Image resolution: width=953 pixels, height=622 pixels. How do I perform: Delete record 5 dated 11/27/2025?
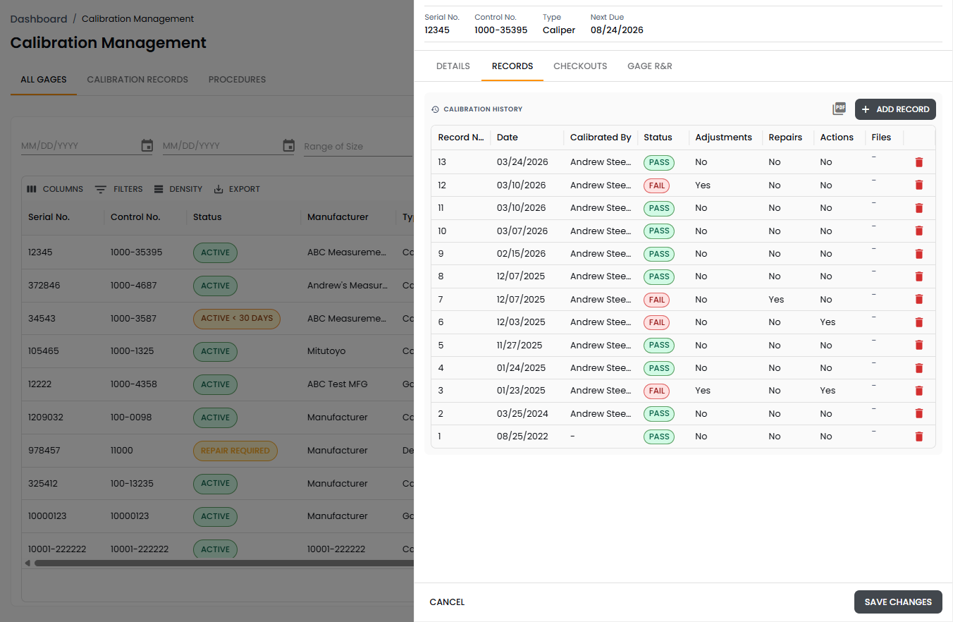tap(918, 345)
